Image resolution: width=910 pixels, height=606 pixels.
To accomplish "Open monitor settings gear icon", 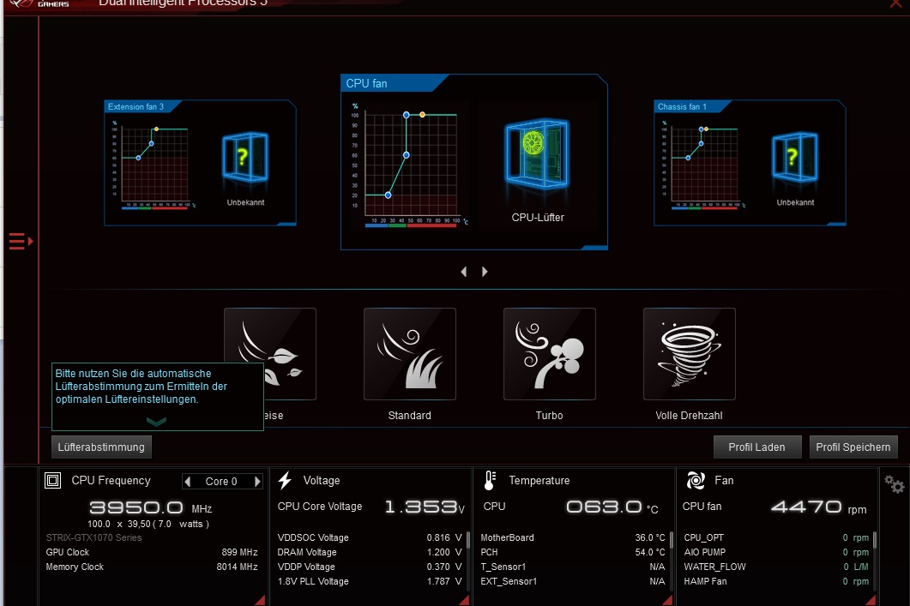I will click(x=895, y=483).
